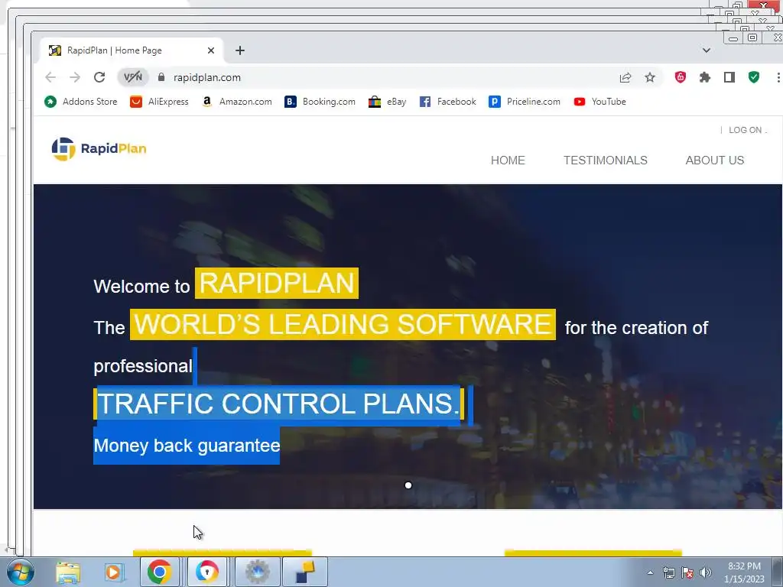This screenshot has height=587, width=783.
Task: Select the RapidPlan | Home Page tab
Action: tap(132, 50)
